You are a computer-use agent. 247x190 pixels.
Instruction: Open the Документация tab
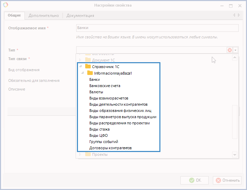tap(80, 16)
